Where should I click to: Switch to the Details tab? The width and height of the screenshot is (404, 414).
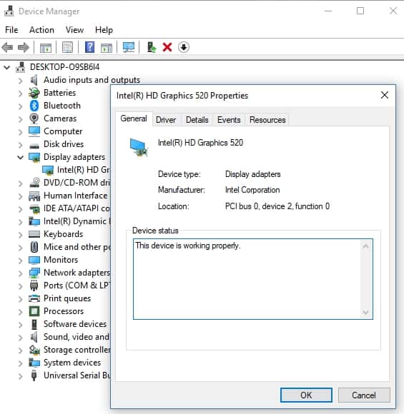pyautogui.click(x=197, y=120)
